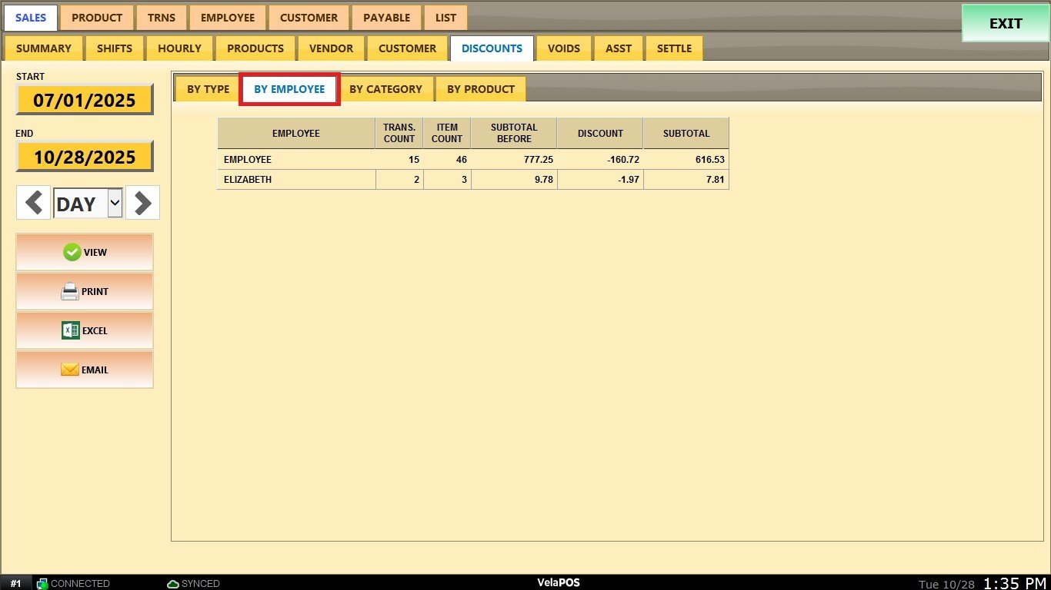Image resolution: width=1051 pixels, height=590 pixels.
Task: Select the ELIZABETH row in the table
Action: [x=296, y=180]
